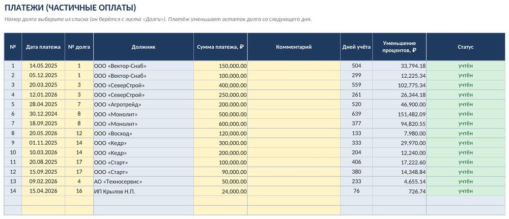This screenshot has height=219, width=509.
Task: Select debt number cell 12
Action: (79, 134)
